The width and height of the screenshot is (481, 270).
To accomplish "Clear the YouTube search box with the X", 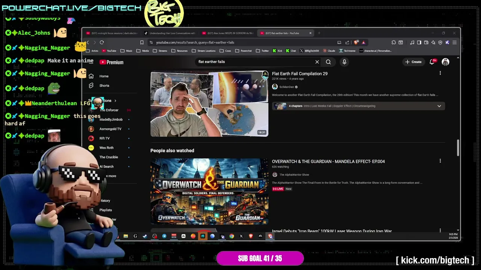I will click(317, 62).
